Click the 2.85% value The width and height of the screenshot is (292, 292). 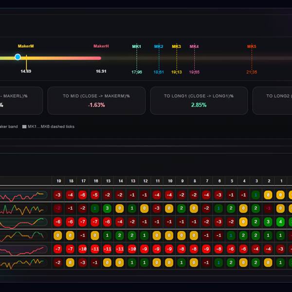[199, 105]
